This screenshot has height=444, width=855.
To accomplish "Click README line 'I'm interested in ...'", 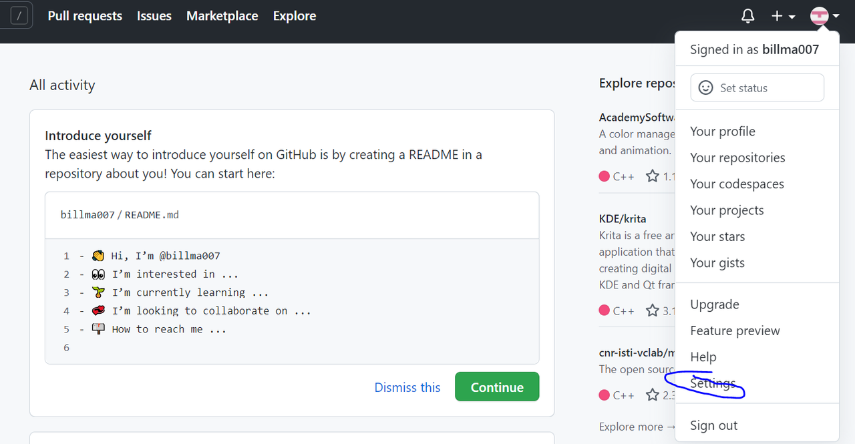I will click(x=175, y=274).
